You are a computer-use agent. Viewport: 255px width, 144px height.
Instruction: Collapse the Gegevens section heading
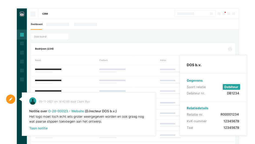click(195, 81)
